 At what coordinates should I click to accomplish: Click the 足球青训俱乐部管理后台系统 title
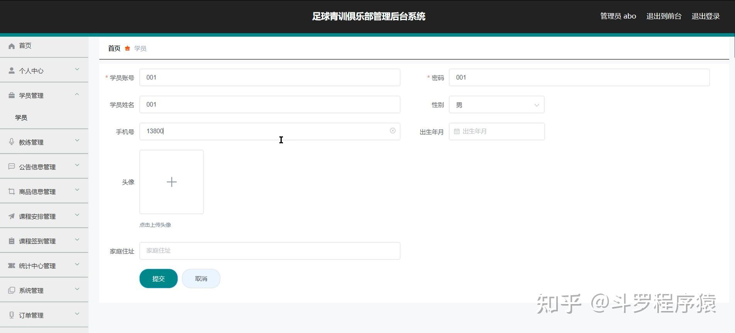[369, 16]
